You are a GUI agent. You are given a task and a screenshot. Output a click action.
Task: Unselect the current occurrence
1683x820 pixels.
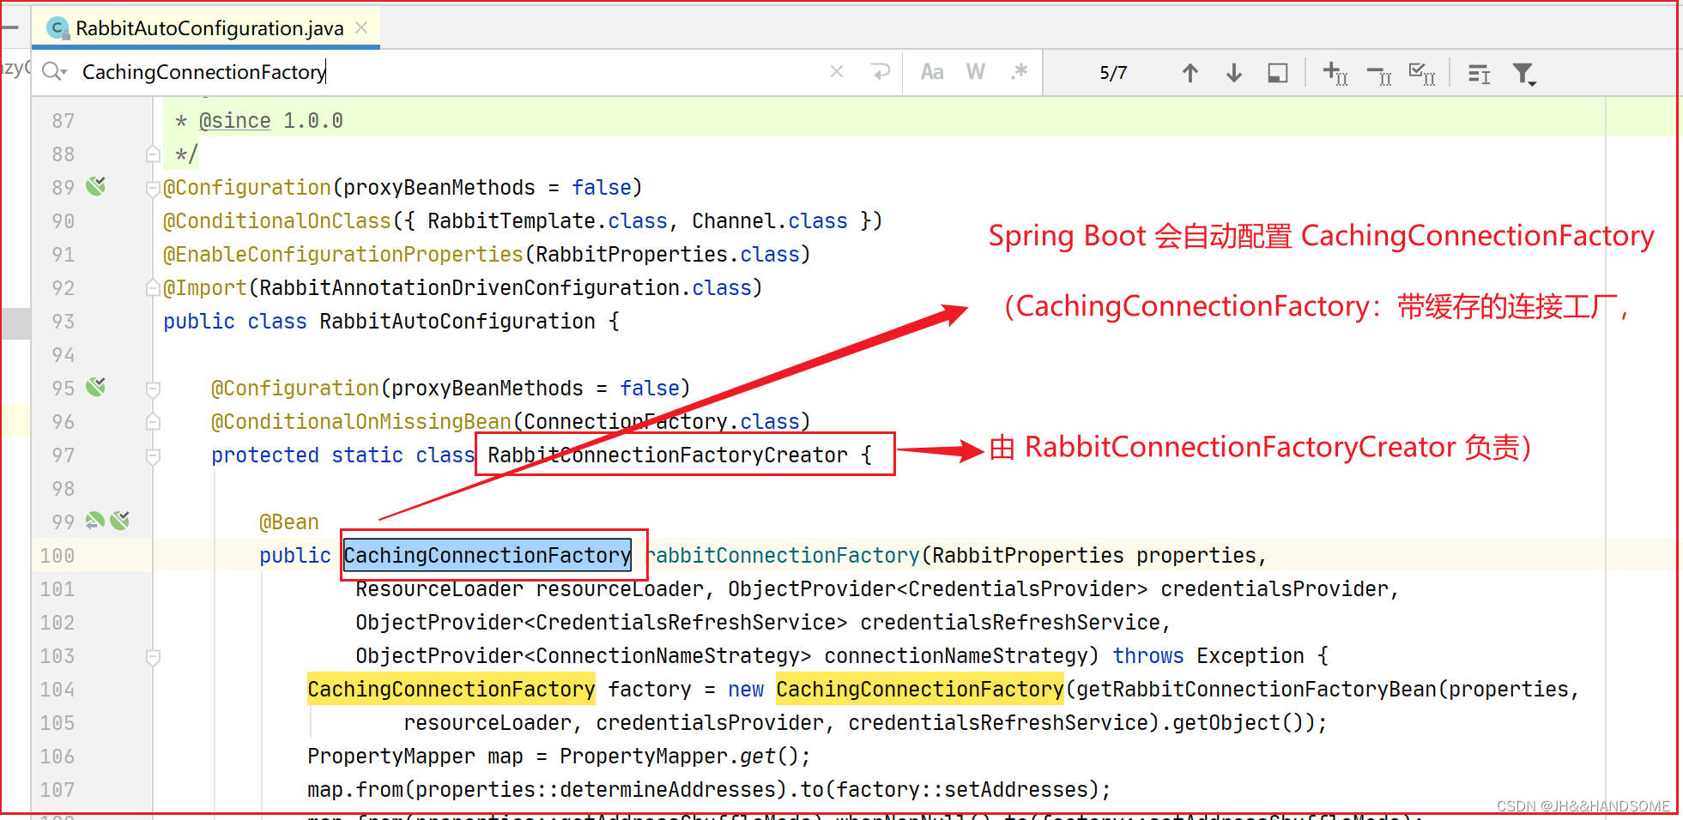point(1379,75)
